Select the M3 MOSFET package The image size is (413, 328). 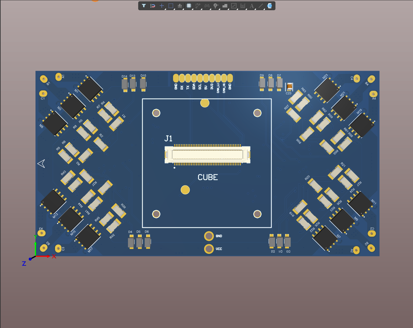click(x=73, y=106)
